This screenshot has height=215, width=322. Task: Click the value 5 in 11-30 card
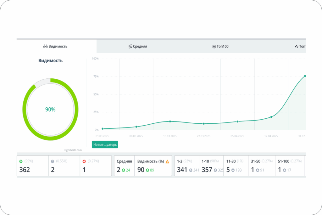pos(228,170)
